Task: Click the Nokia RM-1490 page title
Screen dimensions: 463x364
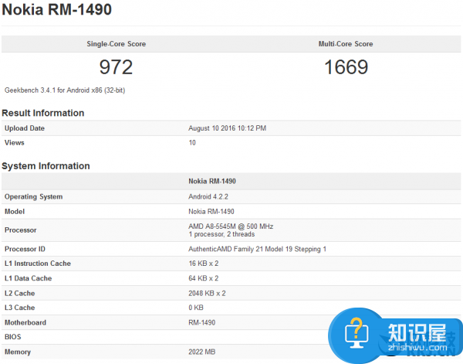Action: [56, 9]
